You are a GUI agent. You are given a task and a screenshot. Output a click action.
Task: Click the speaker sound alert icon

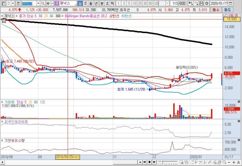click(x=49, y=3)
